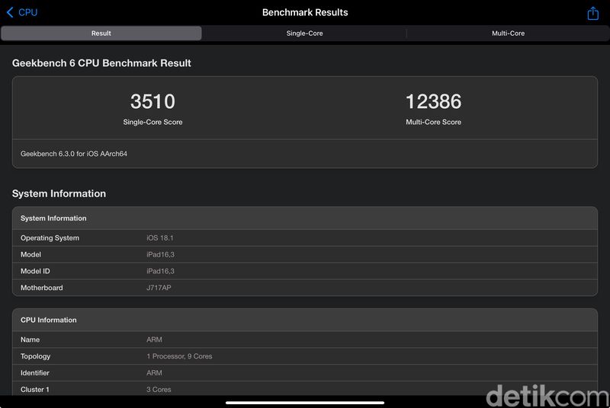The width and height of the screenshot is (610, 408).
Task: Tap the back chevron arrow icon
Action: (x=10, y=12)
